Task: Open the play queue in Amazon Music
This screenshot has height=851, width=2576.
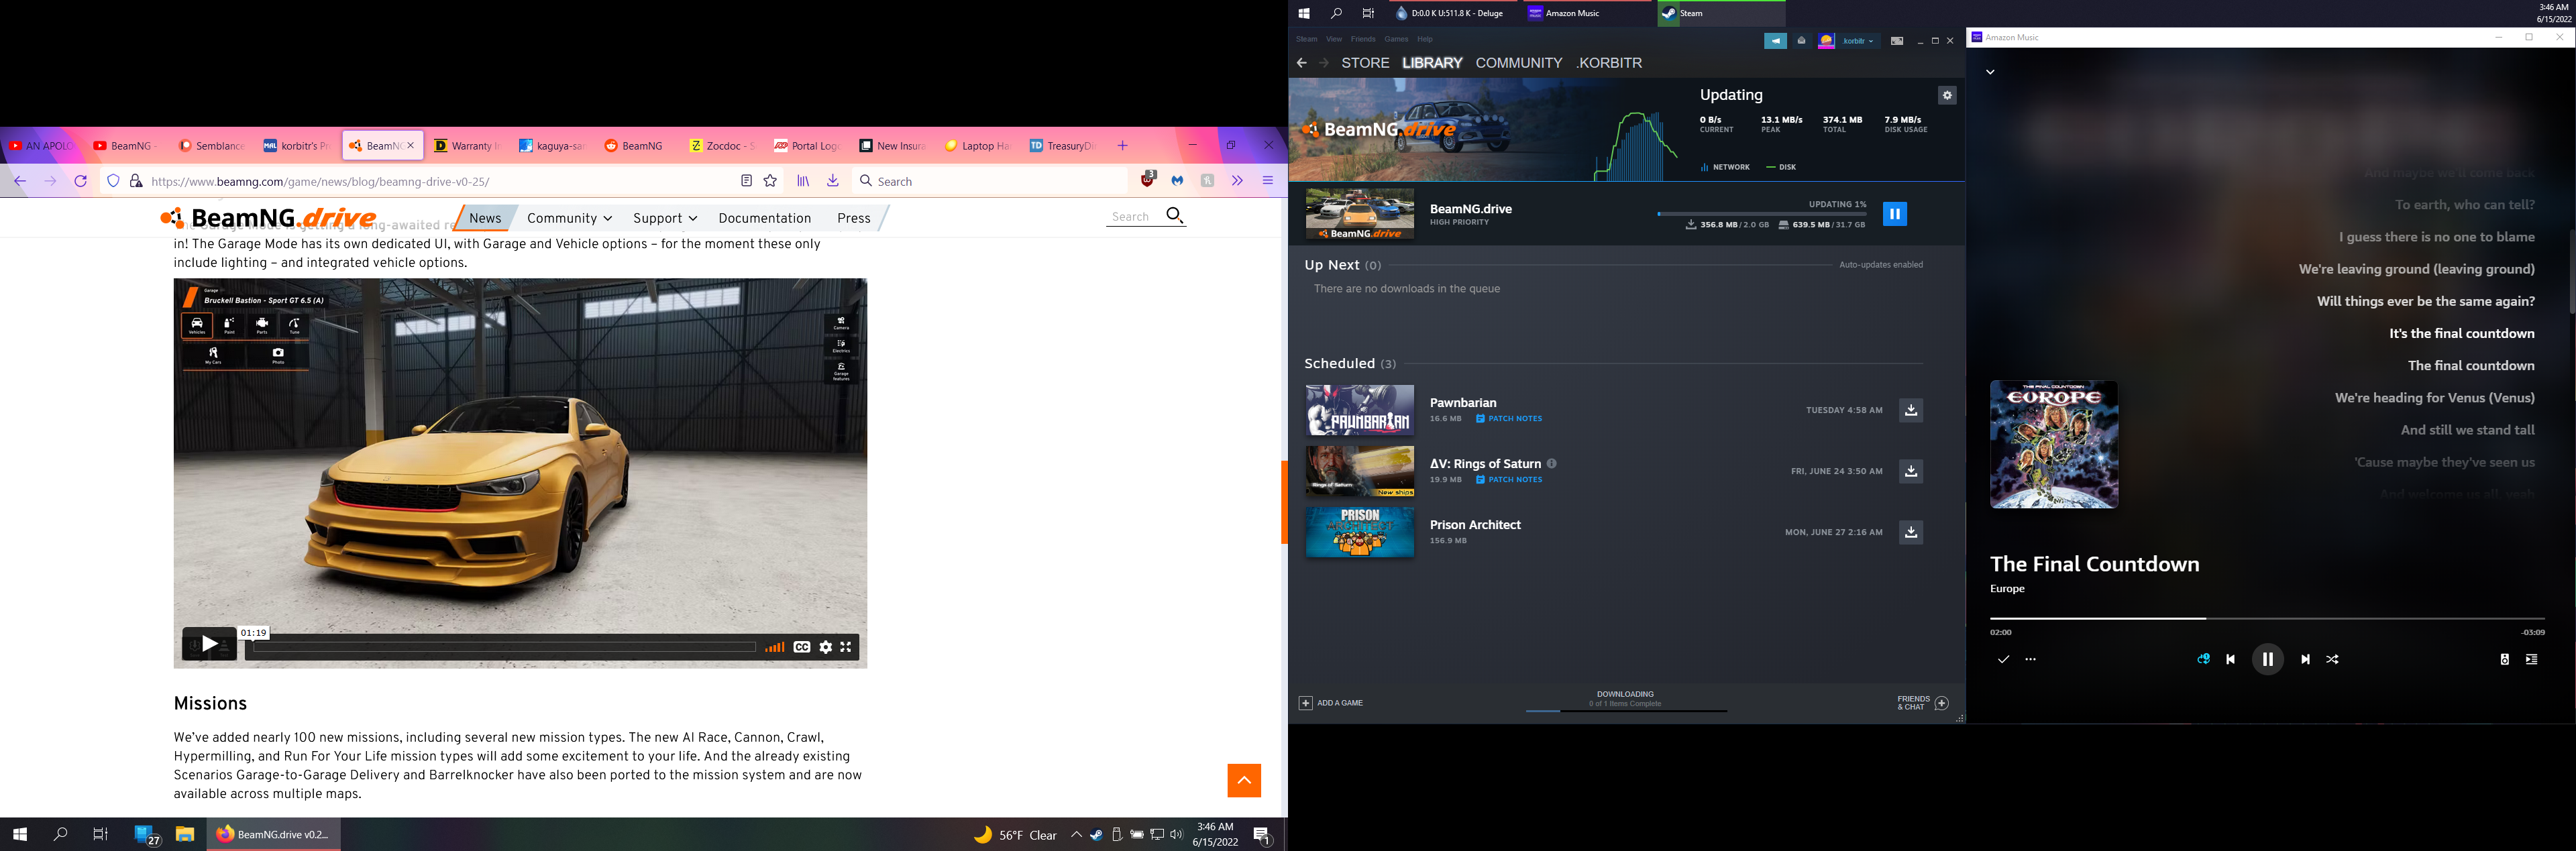Action: point(2531,659)
